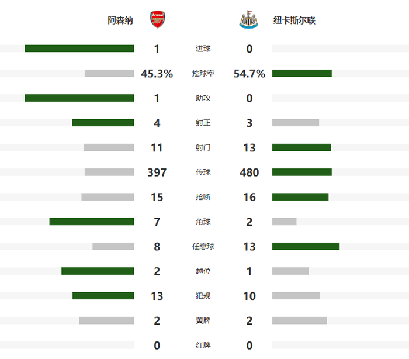Open the 纽卡斯尔联 team name link
Image resolution: width=409 pixels, height=359 pixels.
pyautogui.click(x=294, y=20)
